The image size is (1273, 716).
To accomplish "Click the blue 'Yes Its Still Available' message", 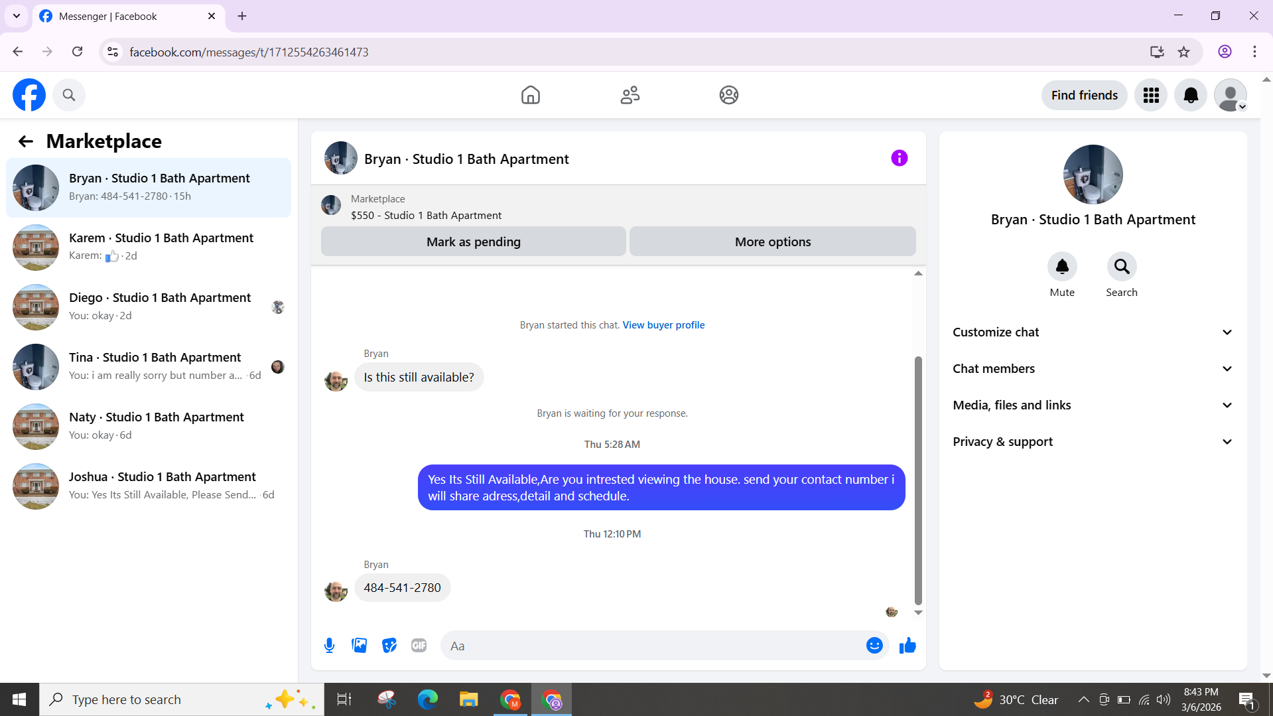I will (661, 488).
